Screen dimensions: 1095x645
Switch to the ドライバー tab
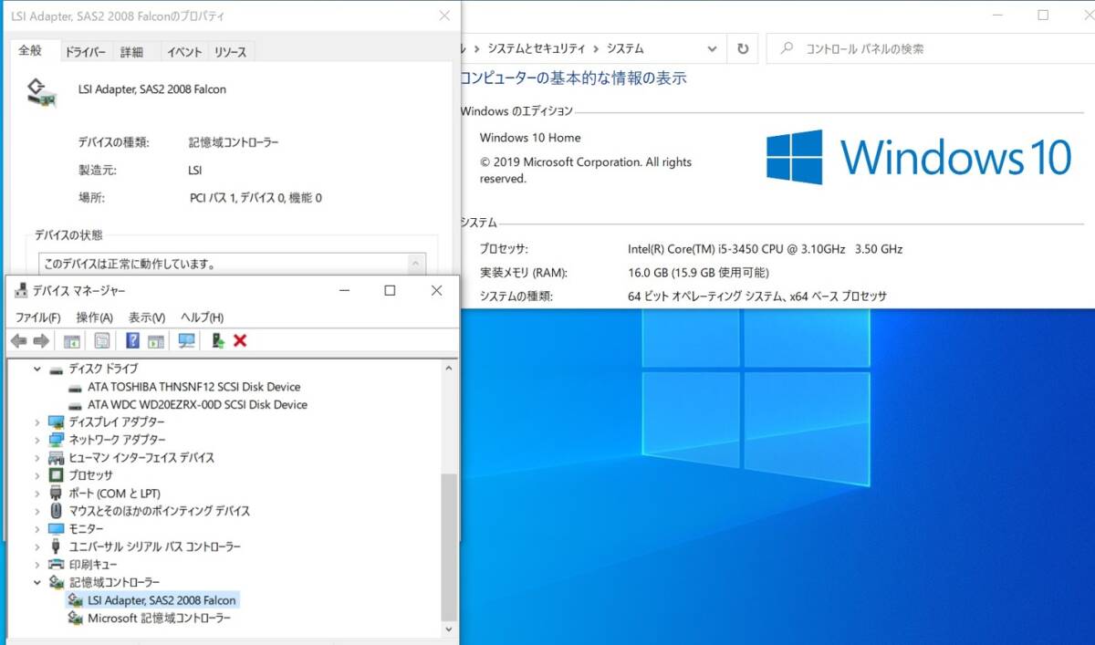point(86,52)
